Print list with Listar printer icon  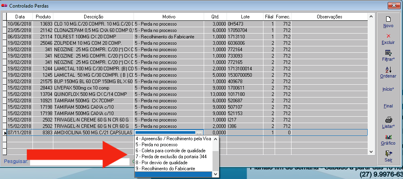pyautogui.click(x=388, y=119)
